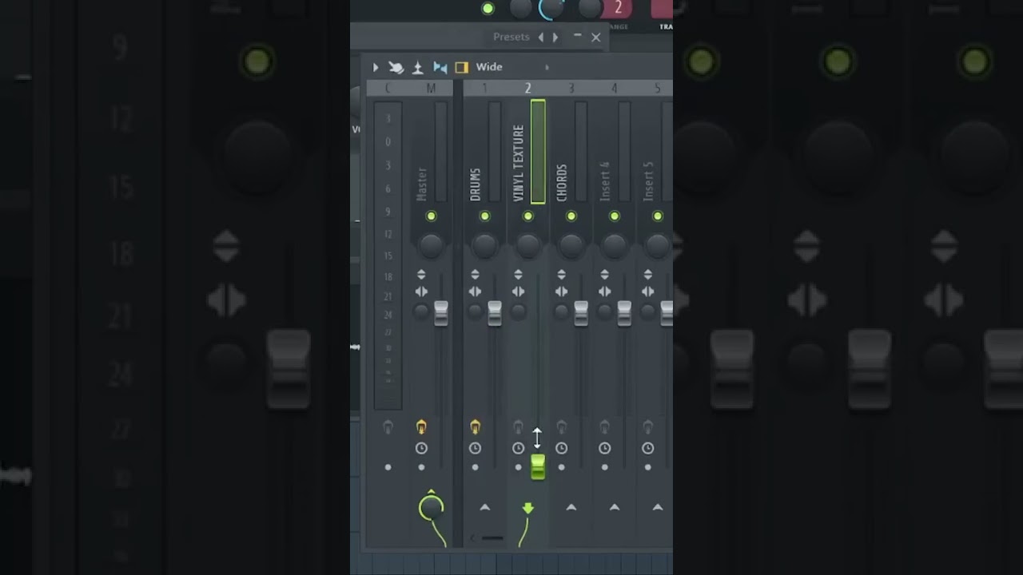This screenshot has height=575, width=1023.
Task: Click the latency clock on CHORDS track
Action: pos(561,449)
